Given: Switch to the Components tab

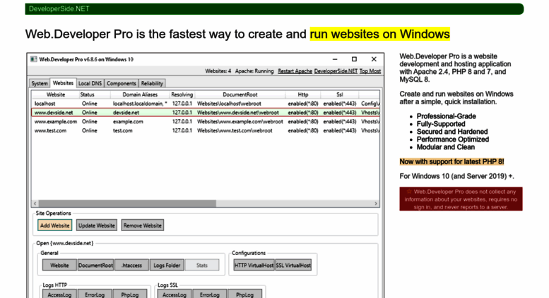Looking at the screenshot, I should pyautogui.click(x=121, y=83).
